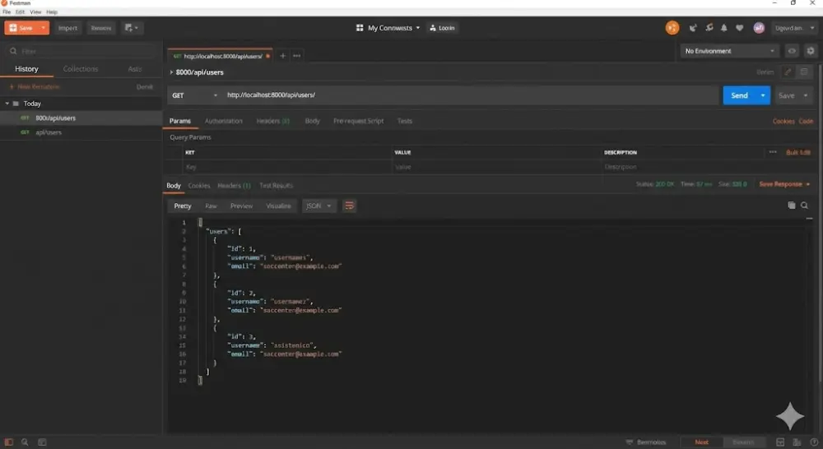The width and height of the screenshot is (823, 449).
Task: Switch to the Collections sidebar tab
Action: [x=81, y=69]
